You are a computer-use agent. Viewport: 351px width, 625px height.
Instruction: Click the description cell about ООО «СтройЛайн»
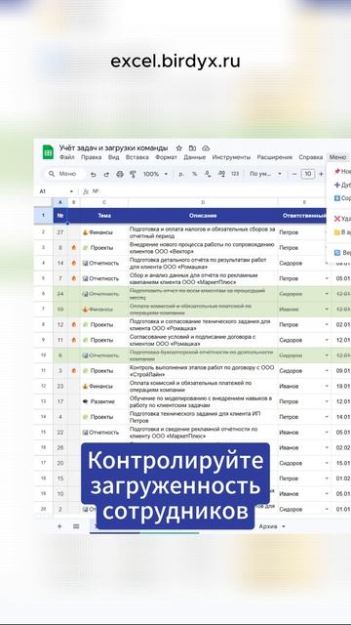pos(203,371)
